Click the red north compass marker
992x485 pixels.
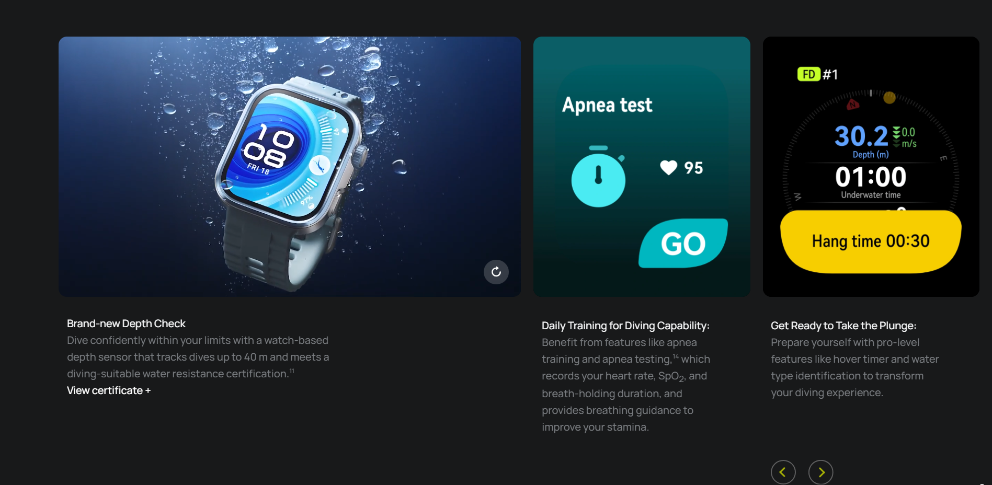[853, 105]
